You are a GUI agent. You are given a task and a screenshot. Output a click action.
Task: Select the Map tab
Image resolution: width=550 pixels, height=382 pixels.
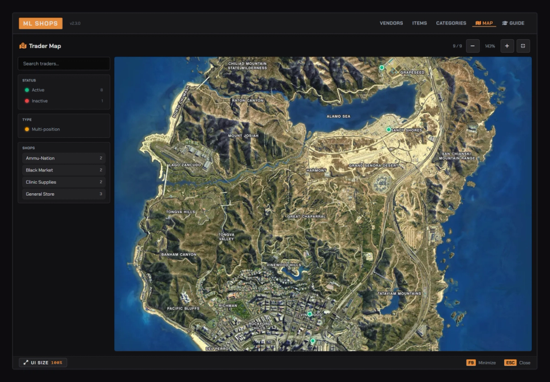tap(484, 23)
